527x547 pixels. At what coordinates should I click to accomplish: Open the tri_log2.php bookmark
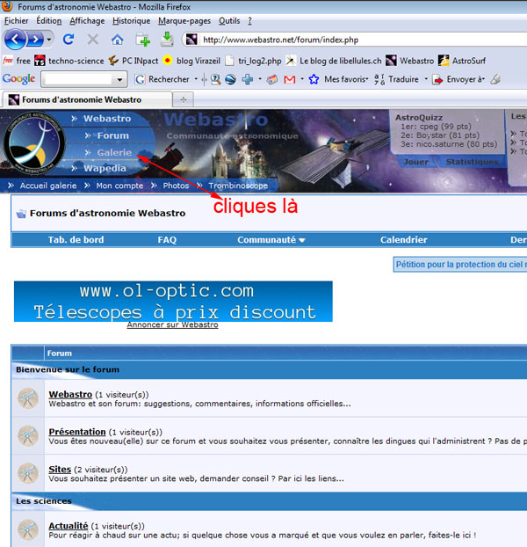(x=253, y=61)
